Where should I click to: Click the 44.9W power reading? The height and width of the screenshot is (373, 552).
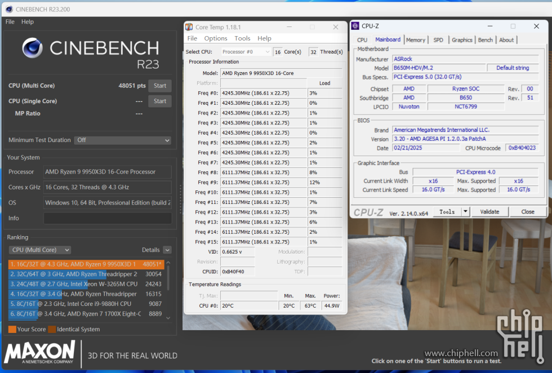click(332, 306)
